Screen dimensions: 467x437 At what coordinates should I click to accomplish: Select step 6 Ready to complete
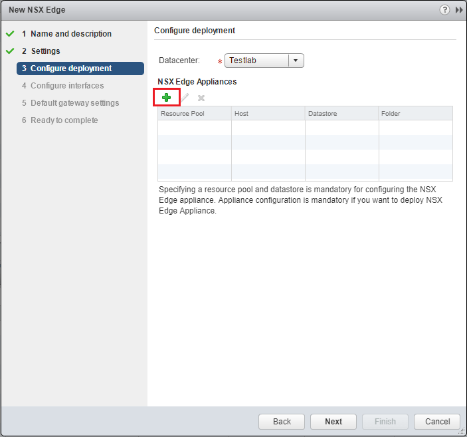pyautogui.click(x=60, y=120)
